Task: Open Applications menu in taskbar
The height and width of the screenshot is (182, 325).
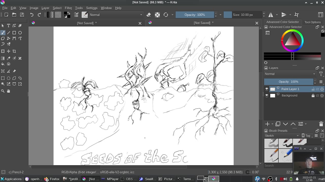Action: 11,179
